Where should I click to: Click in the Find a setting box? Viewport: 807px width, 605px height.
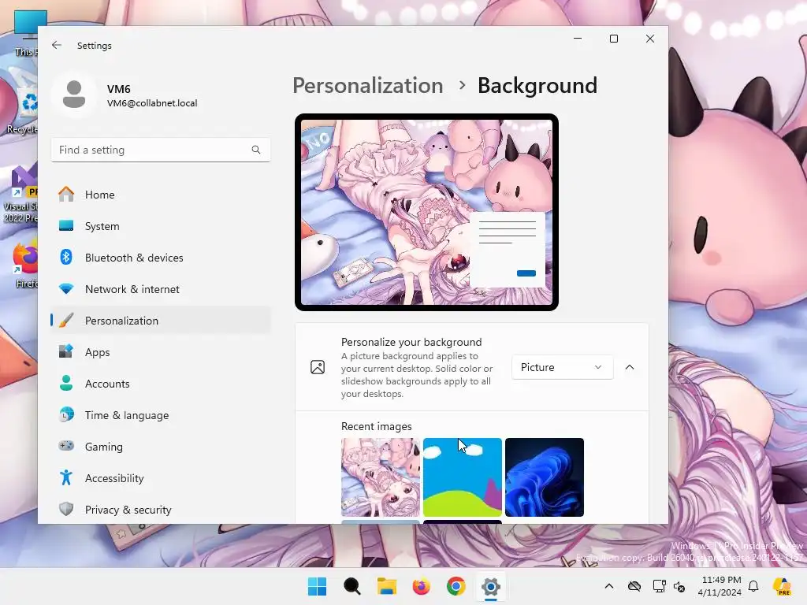[161, 150]
